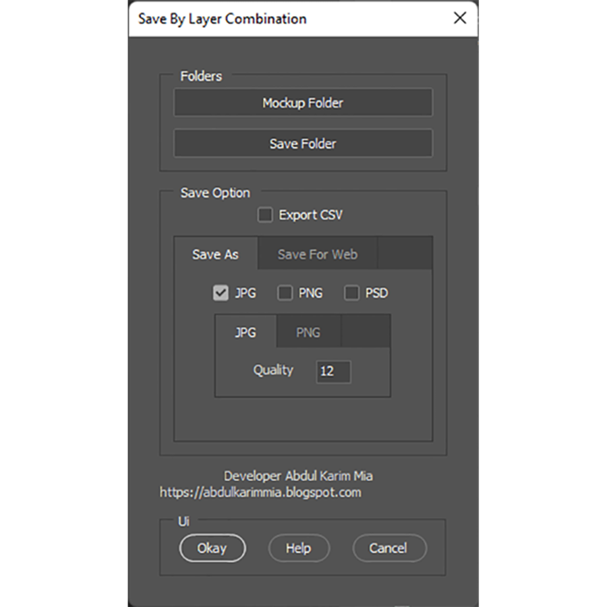The width and height of the screenshot is (607, 607).
Task: Close the Save By Layer Combination dialog
Action: click(460, 18)
